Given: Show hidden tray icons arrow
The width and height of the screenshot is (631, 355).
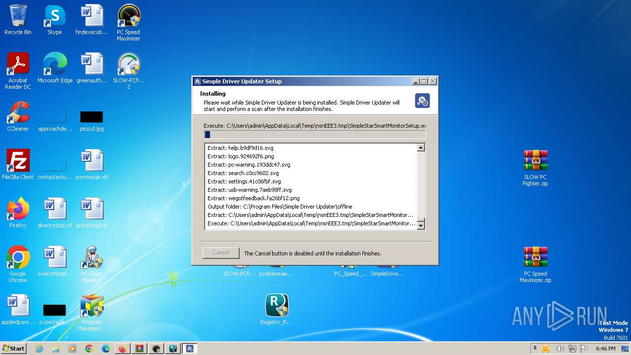Looking at the screenshot, I should pos(535,349).
